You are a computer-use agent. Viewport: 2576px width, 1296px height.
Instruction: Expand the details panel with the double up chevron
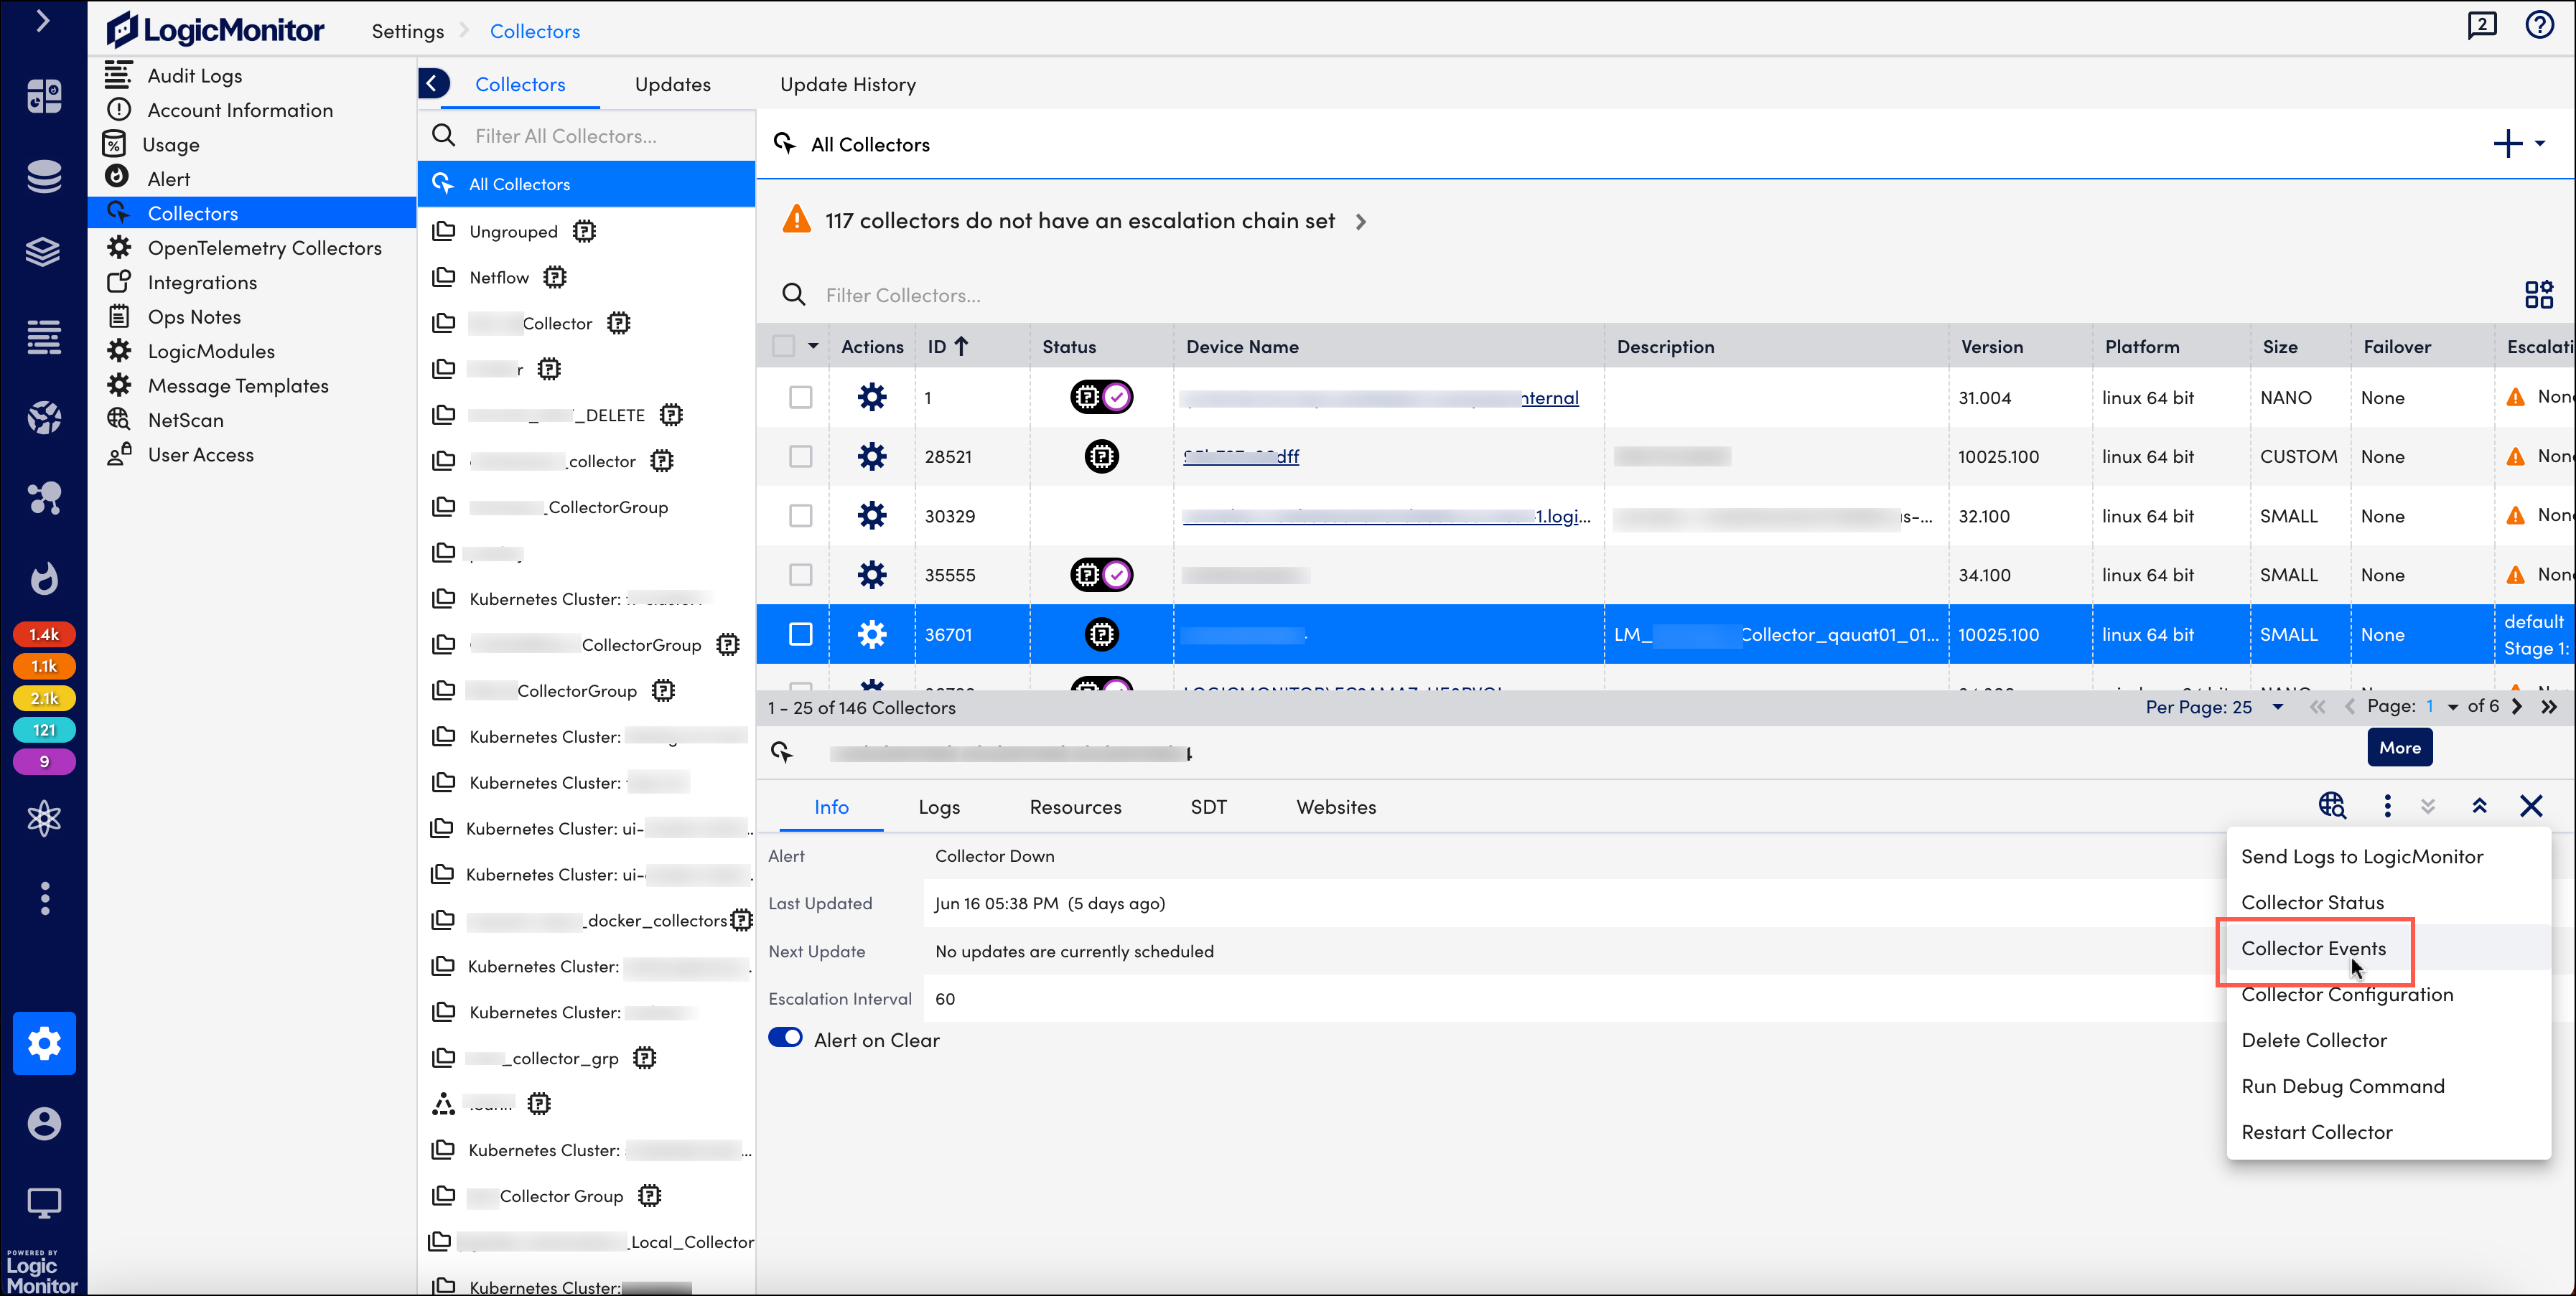pos(2479,805)
